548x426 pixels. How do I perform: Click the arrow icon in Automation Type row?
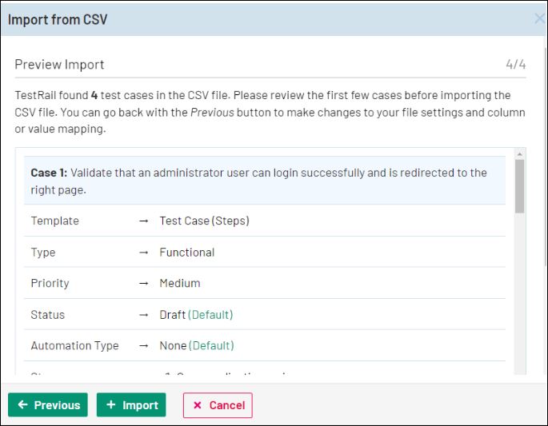(144, 346)
